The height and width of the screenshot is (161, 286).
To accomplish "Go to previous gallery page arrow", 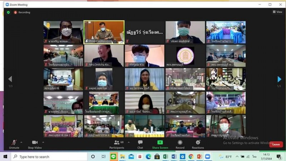I will coord(10,79).
